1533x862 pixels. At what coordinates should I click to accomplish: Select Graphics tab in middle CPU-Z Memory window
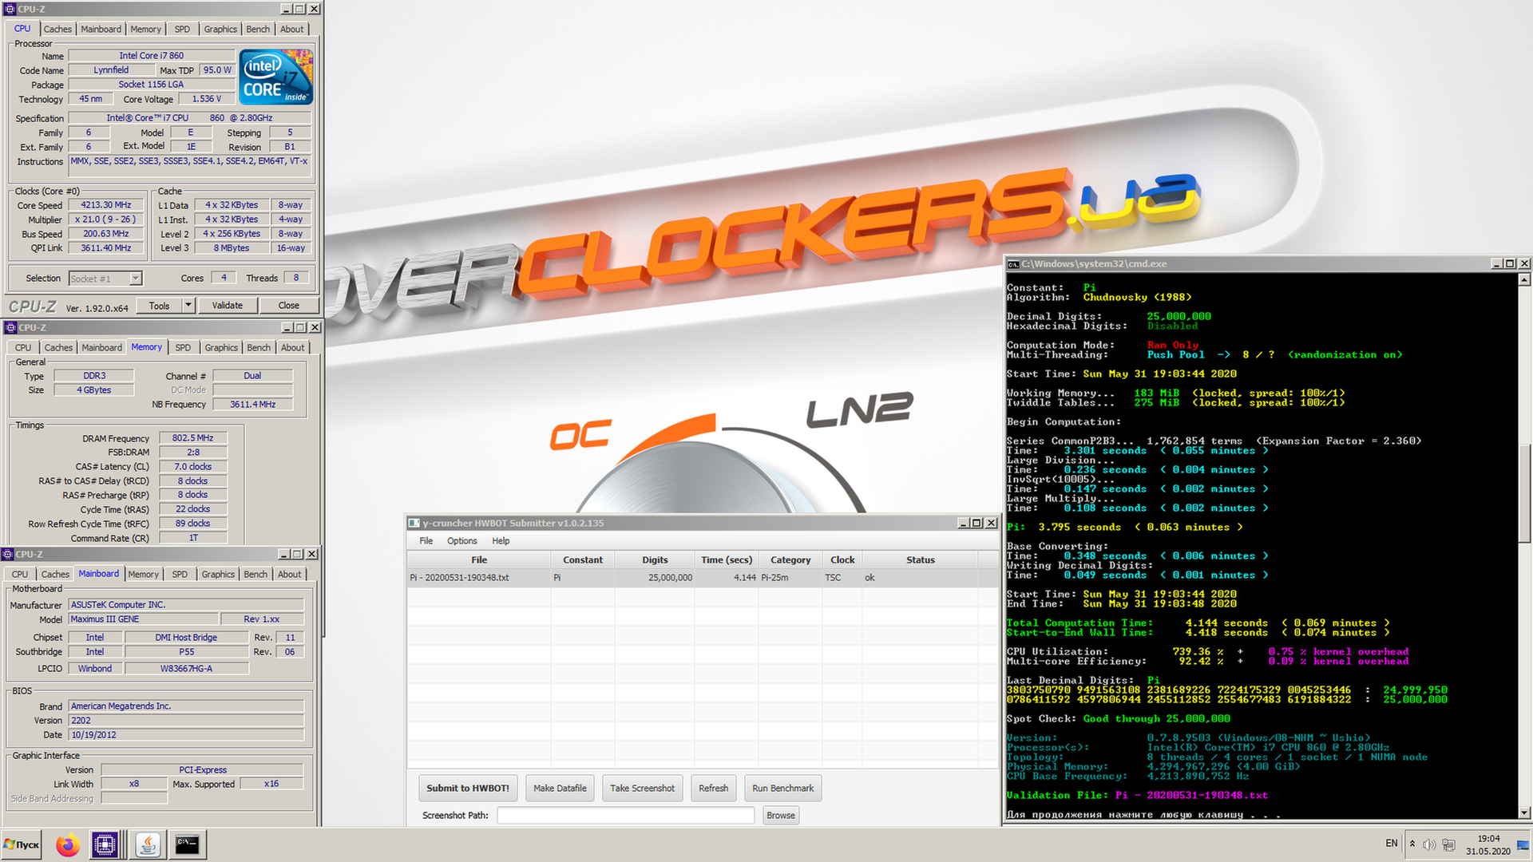coord(221,347)
